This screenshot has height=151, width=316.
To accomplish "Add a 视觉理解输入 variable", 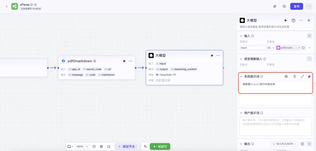I will tap(309, 59).
